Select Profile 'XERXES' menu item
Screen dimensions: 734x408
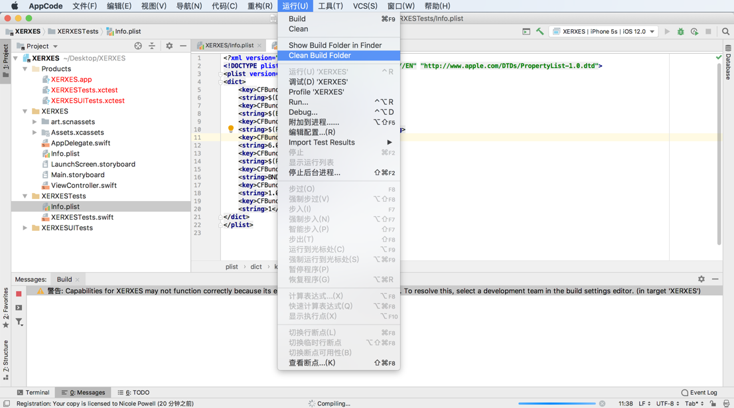[338, 92]
